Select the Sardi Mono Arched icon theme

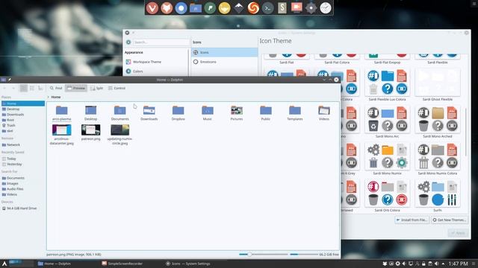(438, 122)
